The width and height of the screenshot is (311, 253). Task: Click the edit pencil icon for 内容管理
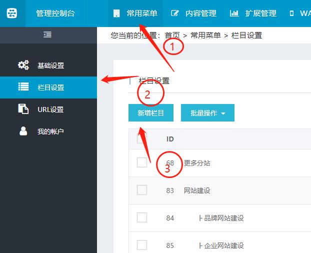coord(175,13)
